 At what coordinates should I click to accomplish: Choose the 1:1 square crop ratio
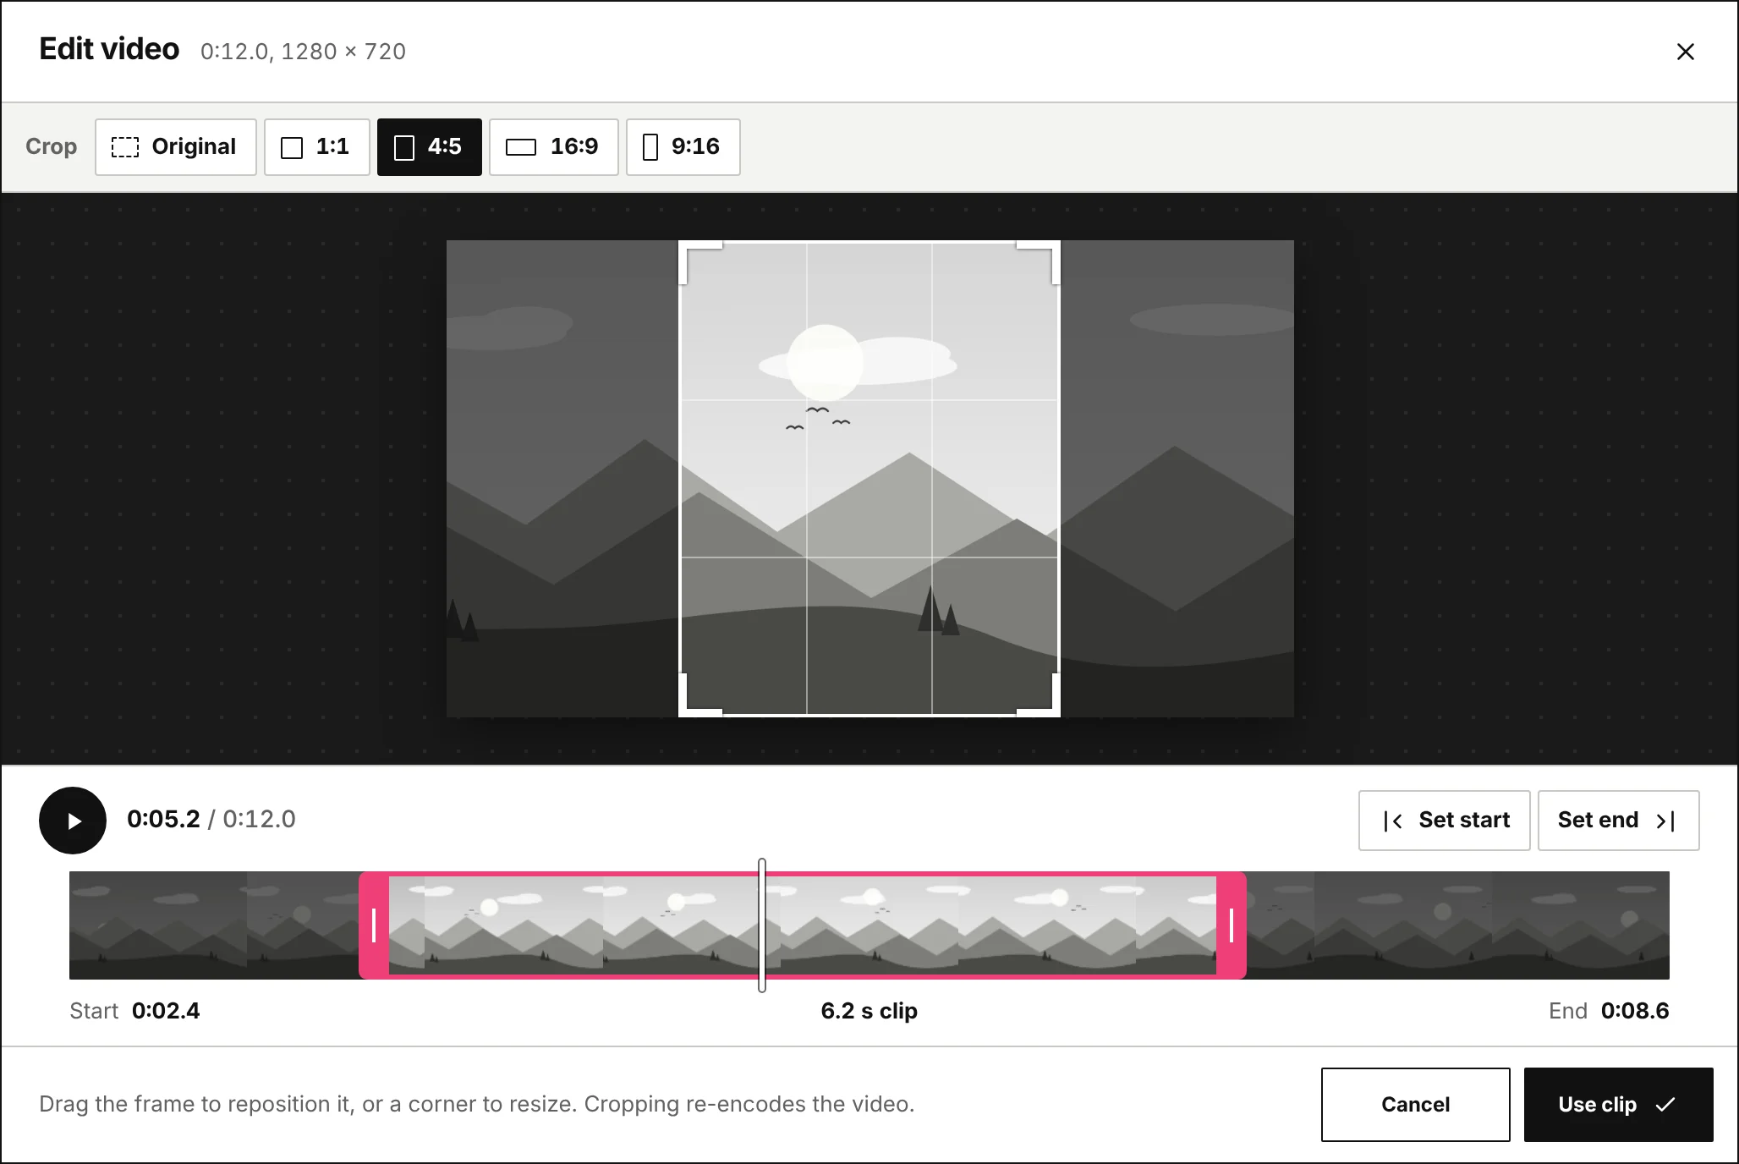pos(316,147)
